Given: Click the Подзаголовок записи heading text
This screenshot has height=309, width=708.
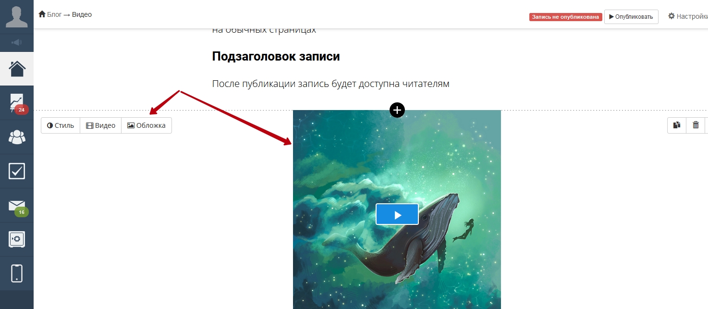Looking at the screenshot, I should point(276,56).
